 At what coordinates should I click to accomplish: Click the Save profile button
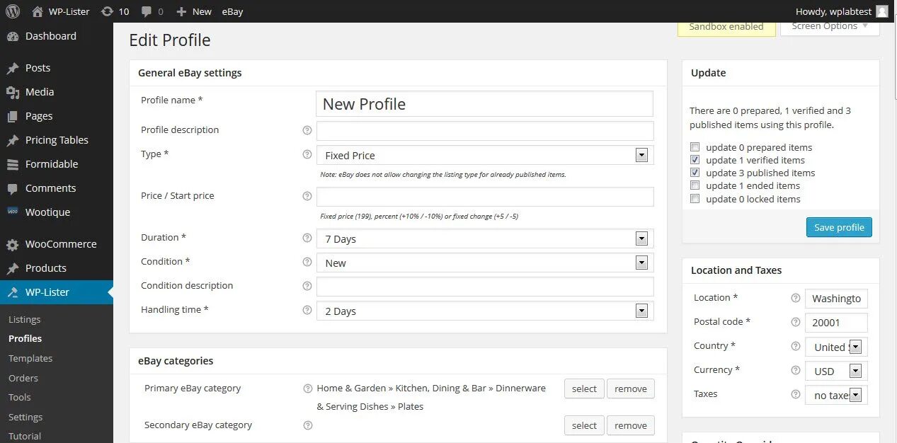click(839, 227)
